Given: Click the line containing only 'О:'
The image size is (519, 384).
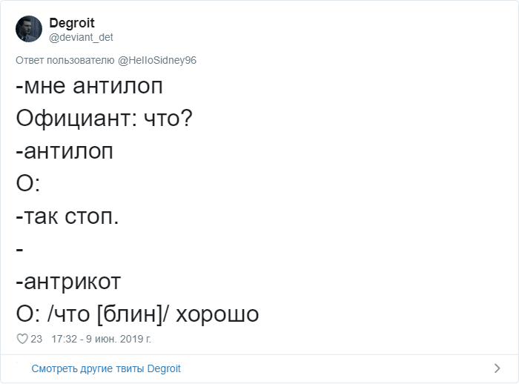Looking at the screenshot, I should [28, 182].
